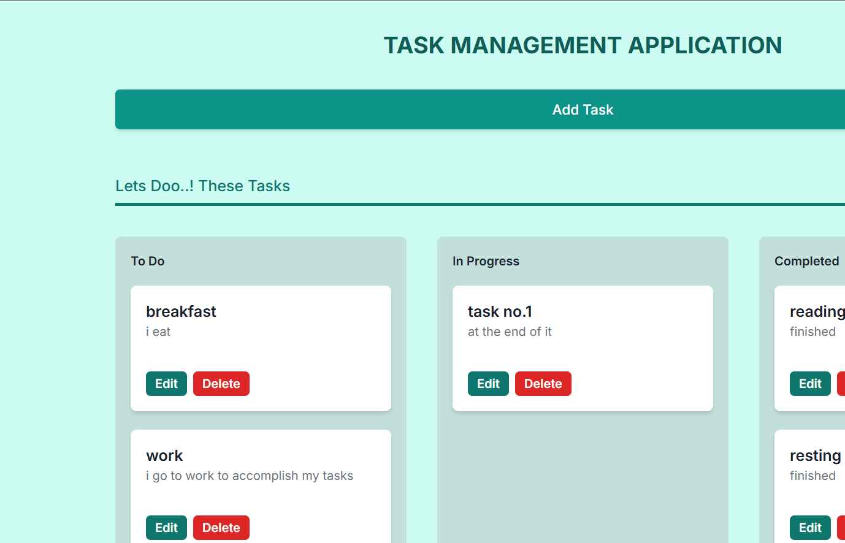Screen dimensions: 845x543
Task: Click 'Lets Doo..! These Tasks' heading
Action: click(202, 186)
